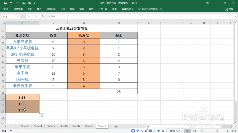
Task: Click the 100% zoom level
Action: [233, 131]
